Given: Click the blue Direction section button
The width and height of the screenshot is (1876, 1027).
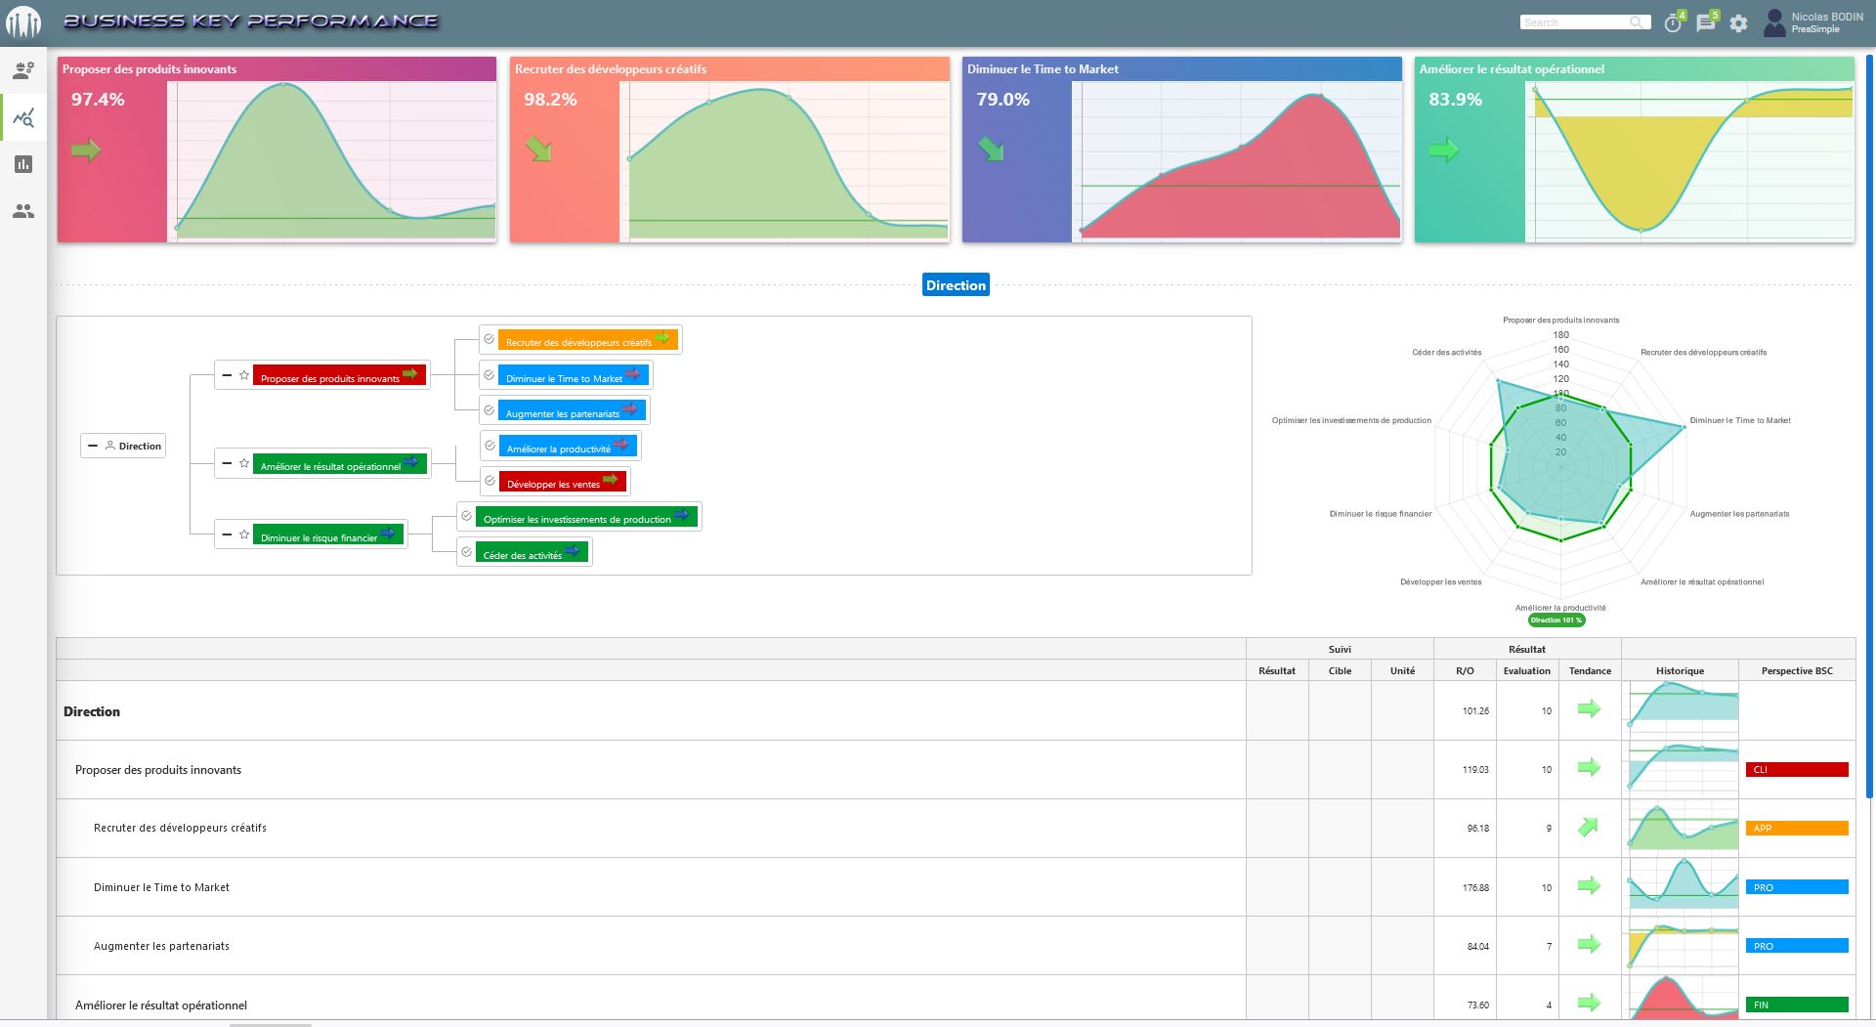Looking at the screenshot, I should click(x=956, y=285).
